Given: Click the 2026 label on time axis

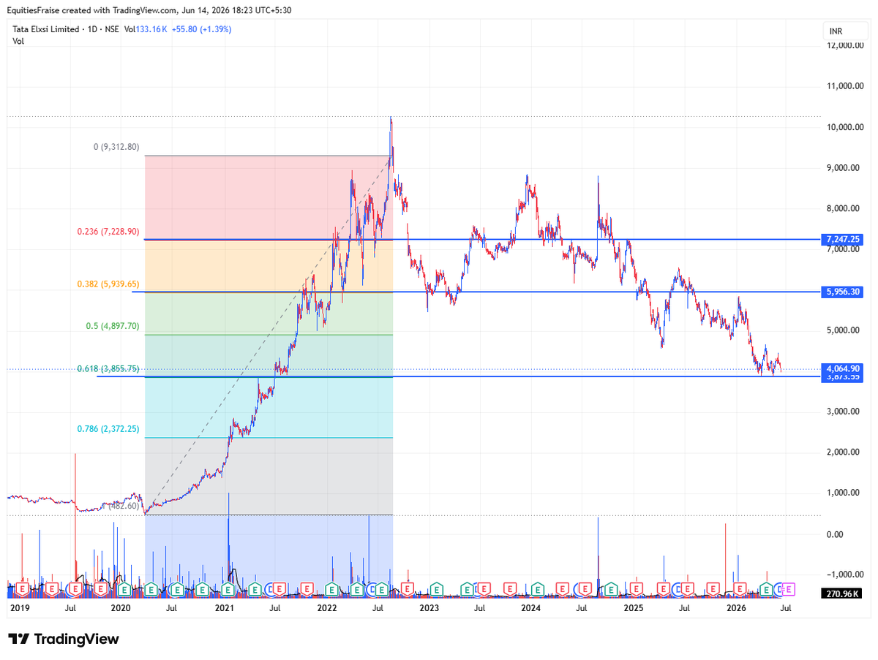Looking at the screenshot, I should pos(735,607).
